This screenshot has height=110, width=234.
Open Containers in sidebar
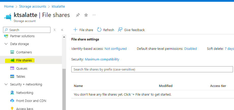(24, 52)
